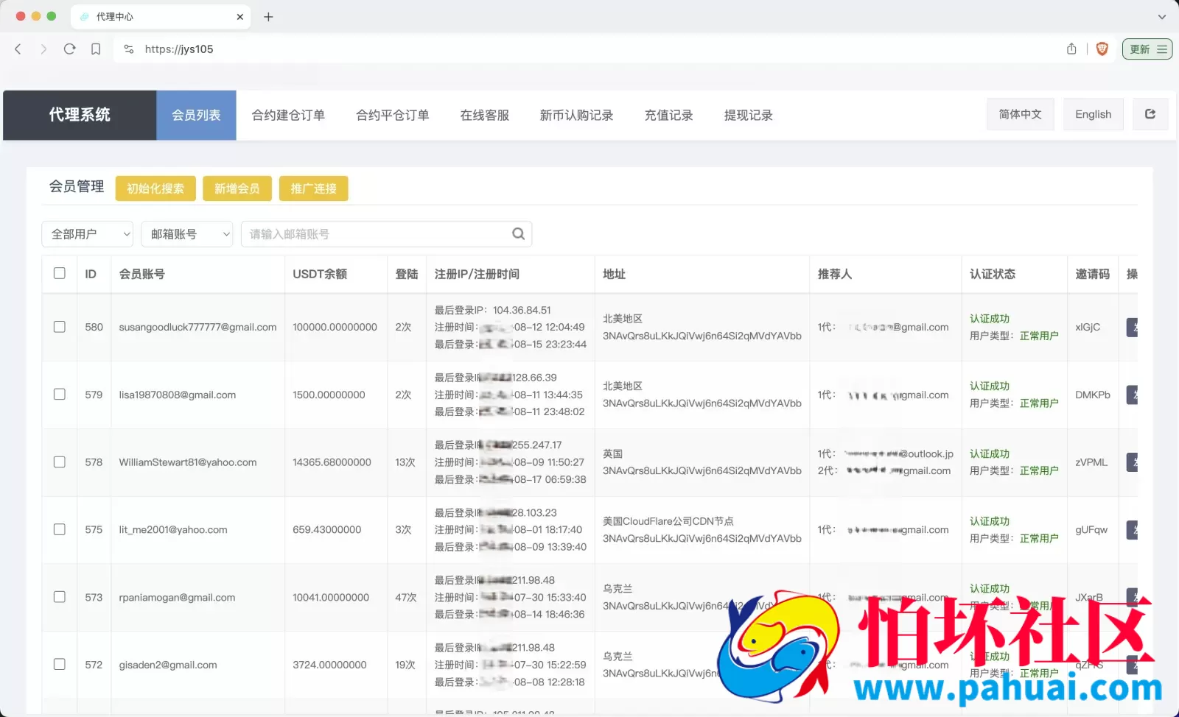The width and height of the screenshot is (1179, 717).
Task: Open the 合约平仓订单 tab
Action: pos(393,115)
